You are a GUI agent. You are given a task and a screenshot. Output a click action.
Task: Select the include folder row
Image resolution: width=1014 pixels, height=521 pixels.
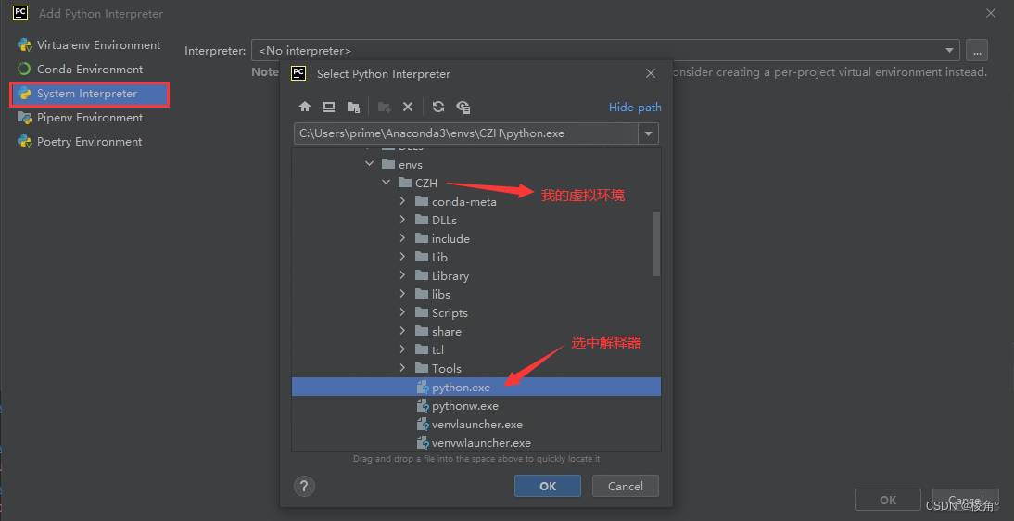tap(476, 238)
